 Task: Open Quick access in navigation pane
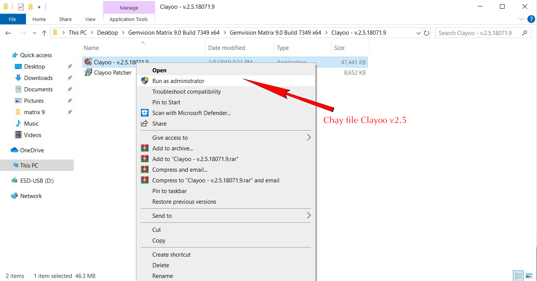pyautogui.click(x=36, y=55)
